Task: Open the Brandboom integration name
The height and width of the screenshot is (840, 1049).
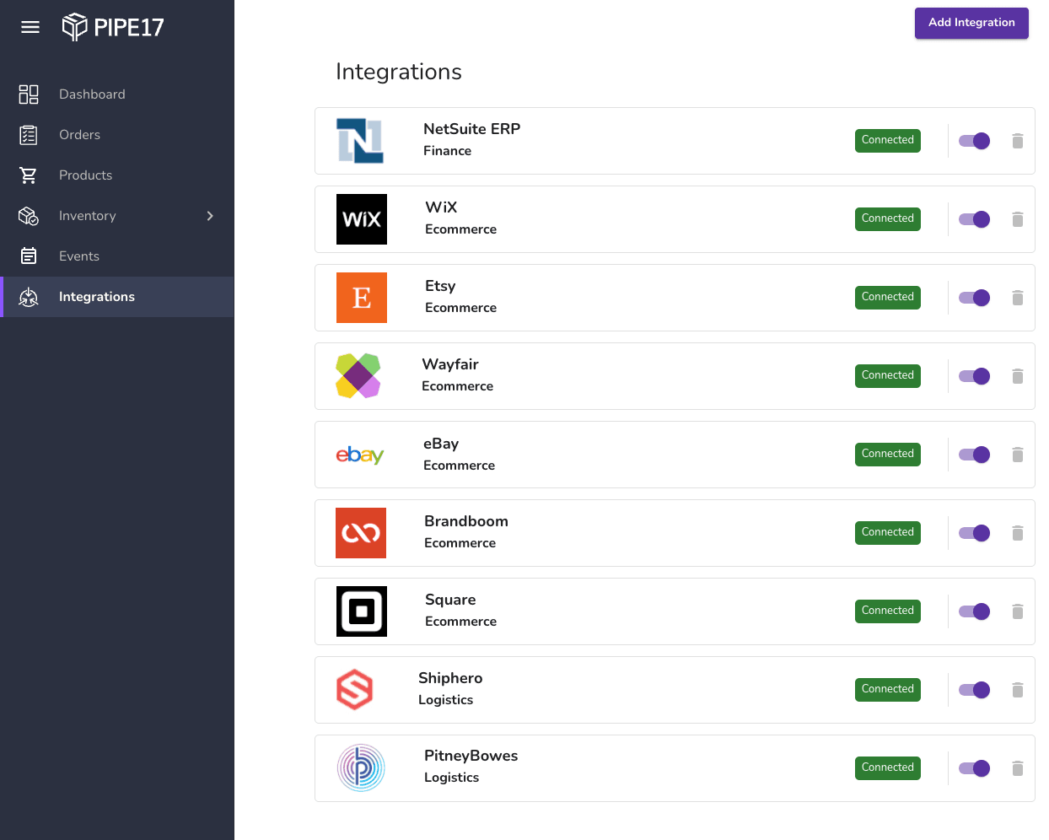Action: point(466,521)
